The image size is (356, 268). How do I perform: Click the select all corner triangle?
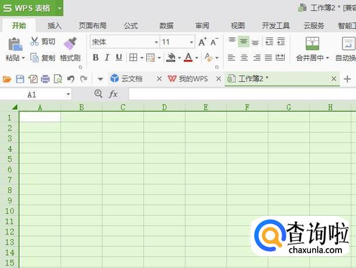coord(15,107)
